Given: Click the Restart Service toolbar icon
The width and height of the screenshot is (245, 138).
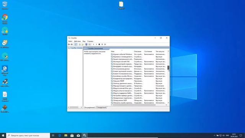Looking at the screenshot, I should [105, 44].
